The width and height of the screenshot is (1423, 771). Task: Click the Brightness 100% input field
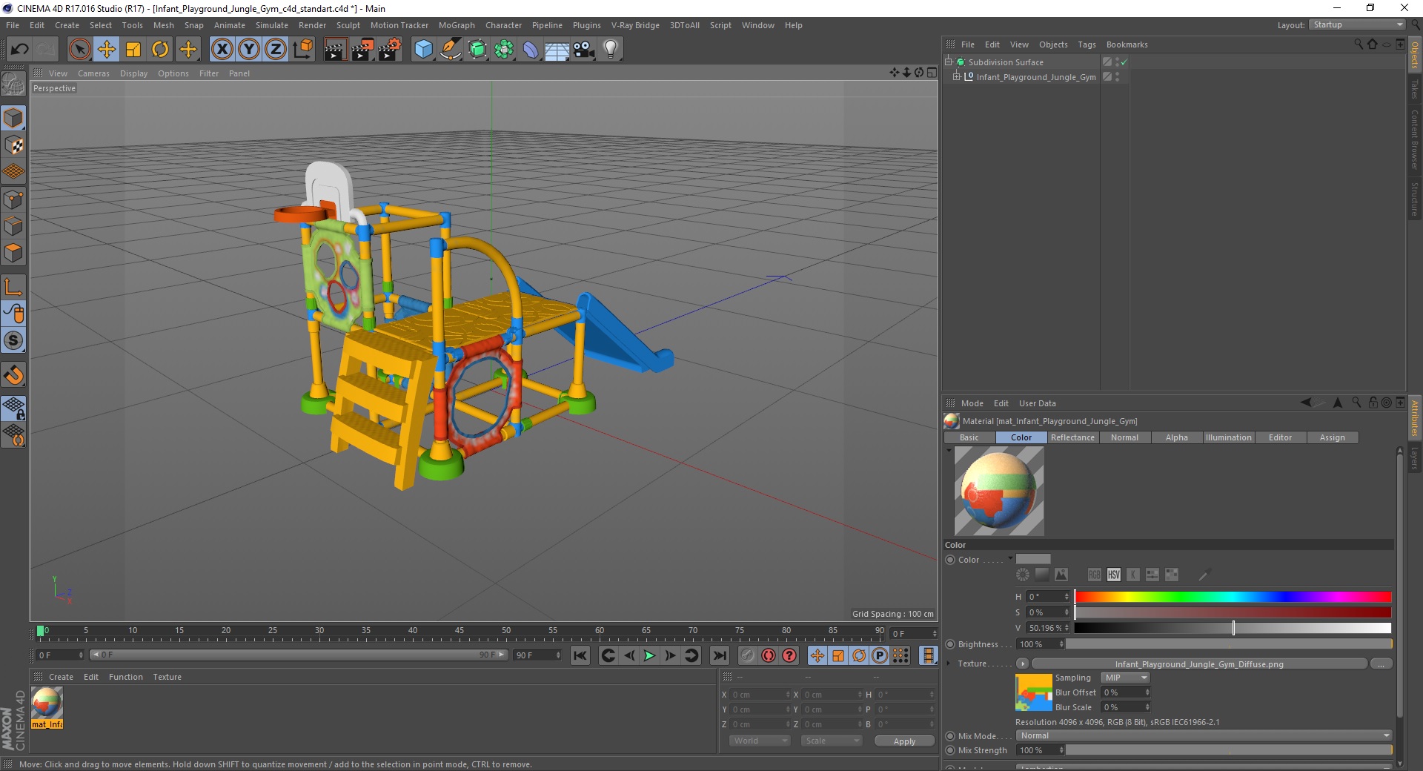click(x=1041, y=644)
